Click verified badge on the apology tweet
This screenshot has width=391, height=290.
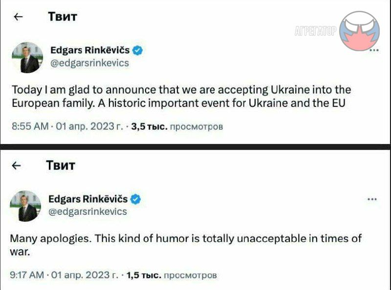coord(136,199)
